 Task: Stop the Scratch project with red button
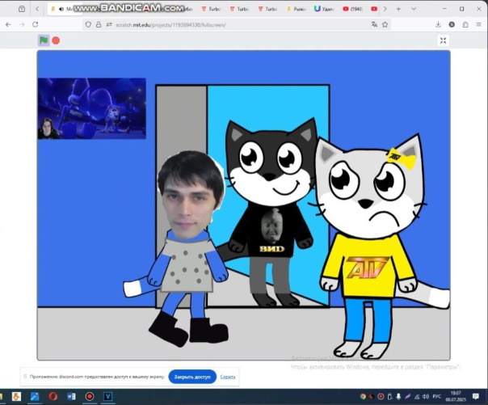[56, 40]
